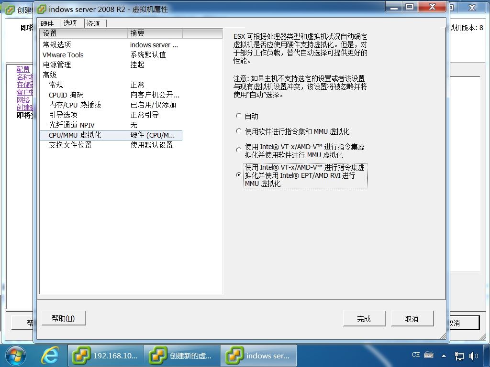Select 常规选项 in settings list
The width and height of the screenshot is (490, 367).
click(111, 44)
